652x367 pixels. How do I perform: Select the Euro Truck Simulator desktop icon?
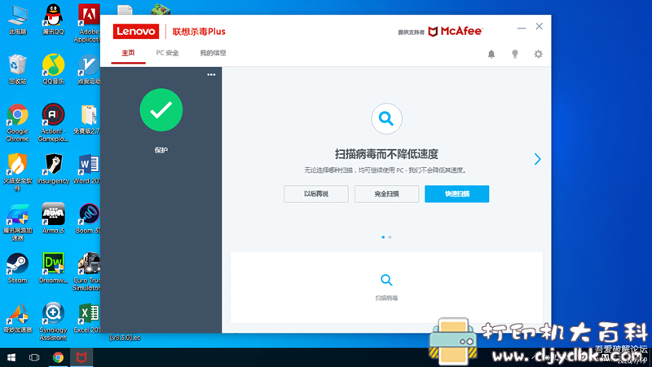88,272
